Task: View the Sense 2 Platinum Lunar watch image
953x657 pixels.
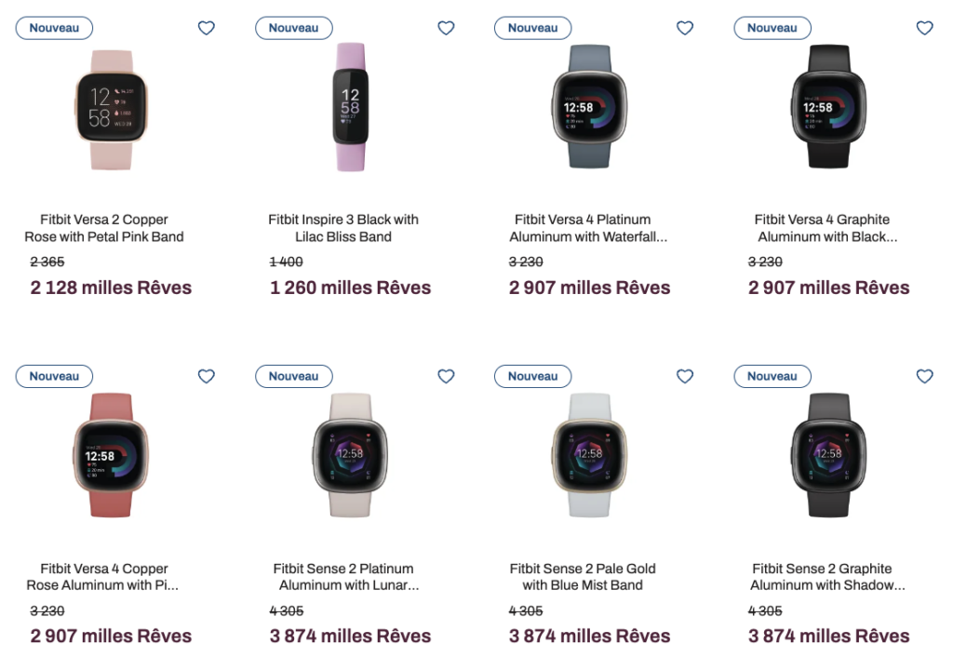Action: point(350,455)
